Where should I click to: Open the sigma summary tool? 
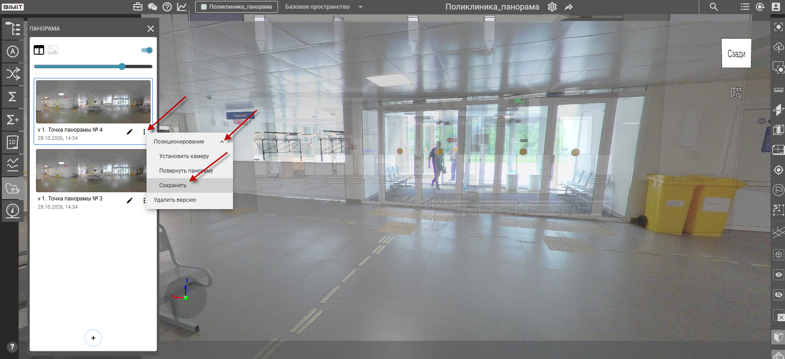pyautogui.click(x=13, y=97)
